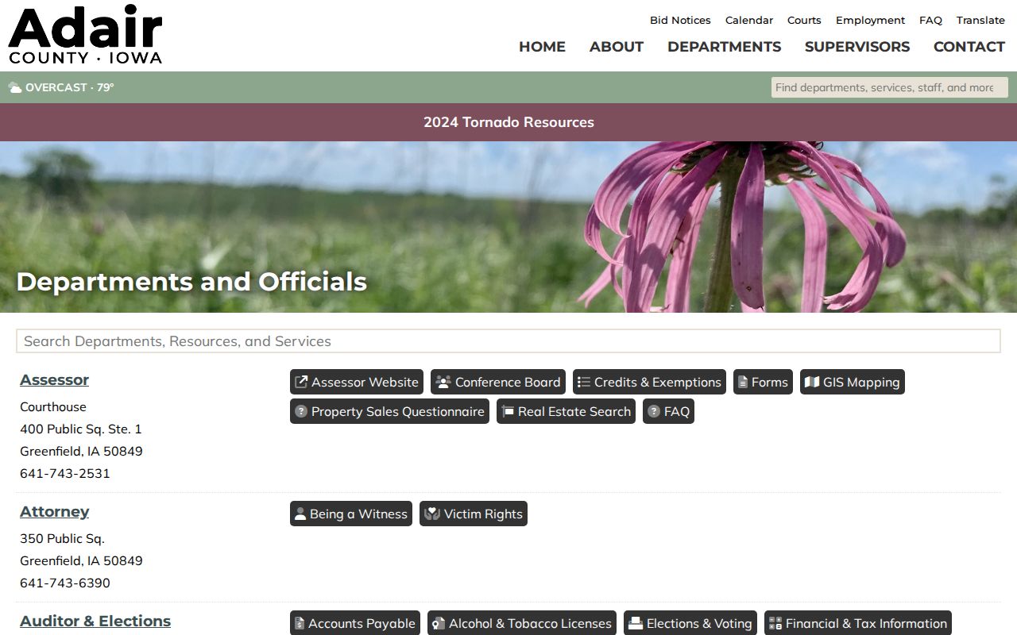This screenshot has height=635, width=1017.
Task: Open the HOME menu item
Action: [x=542, y=47]
